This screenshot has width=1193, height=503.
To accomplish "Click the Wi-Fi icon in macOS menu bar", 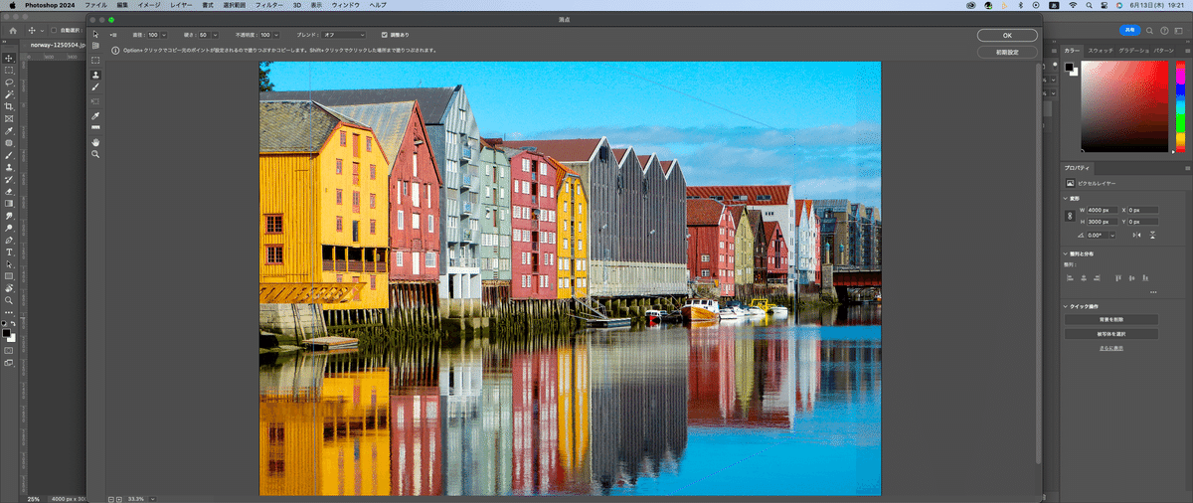I will coord(1073,5).
